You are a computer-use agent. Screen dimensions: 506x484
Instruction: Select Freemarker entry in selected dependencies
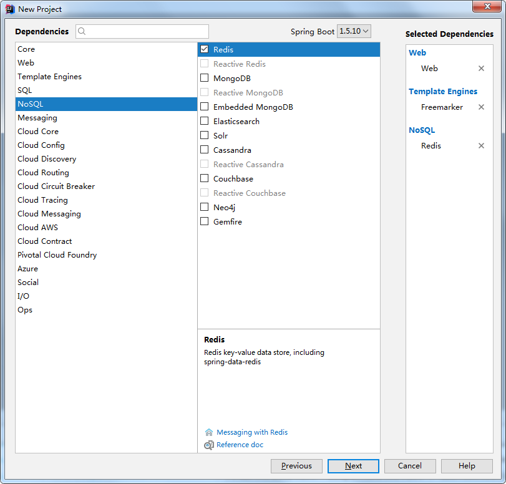point(442,107)
